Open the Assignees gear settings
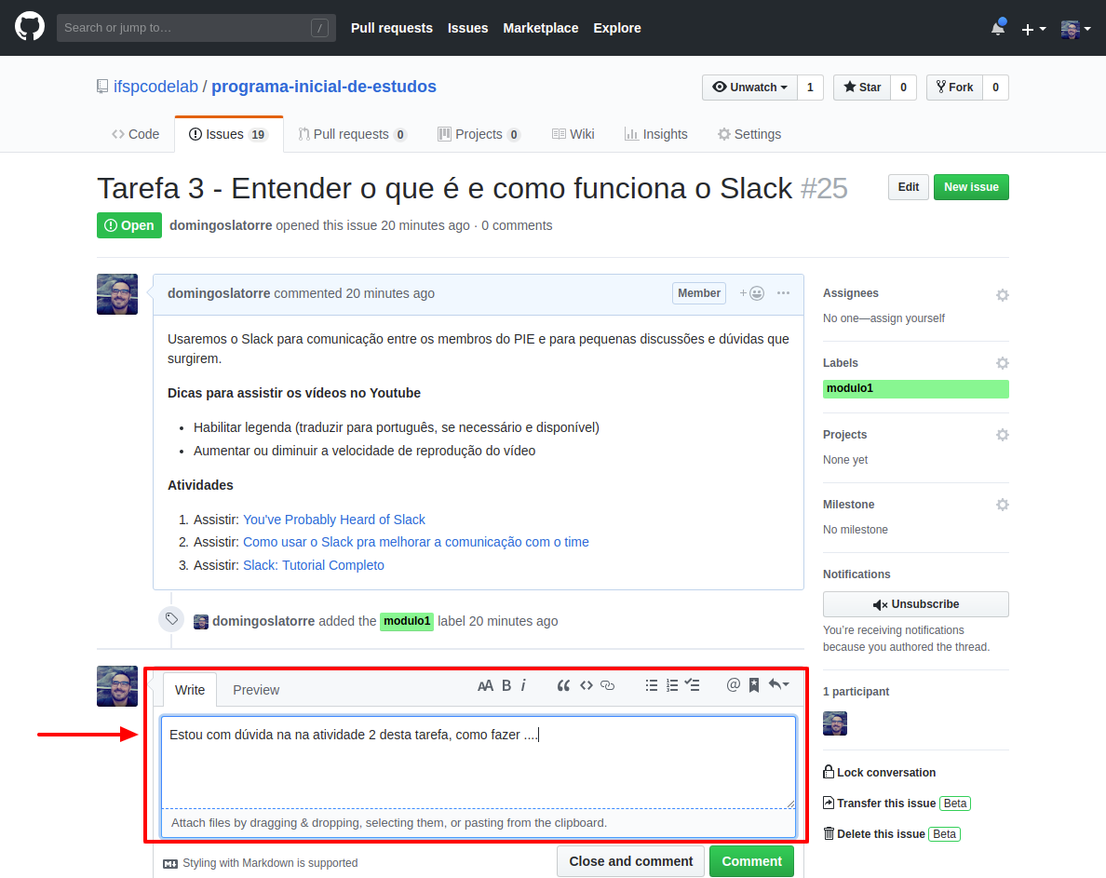 [x=1003, y=295]
